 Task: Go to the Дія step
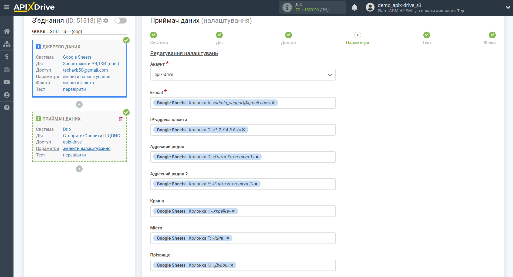point(219,35)
